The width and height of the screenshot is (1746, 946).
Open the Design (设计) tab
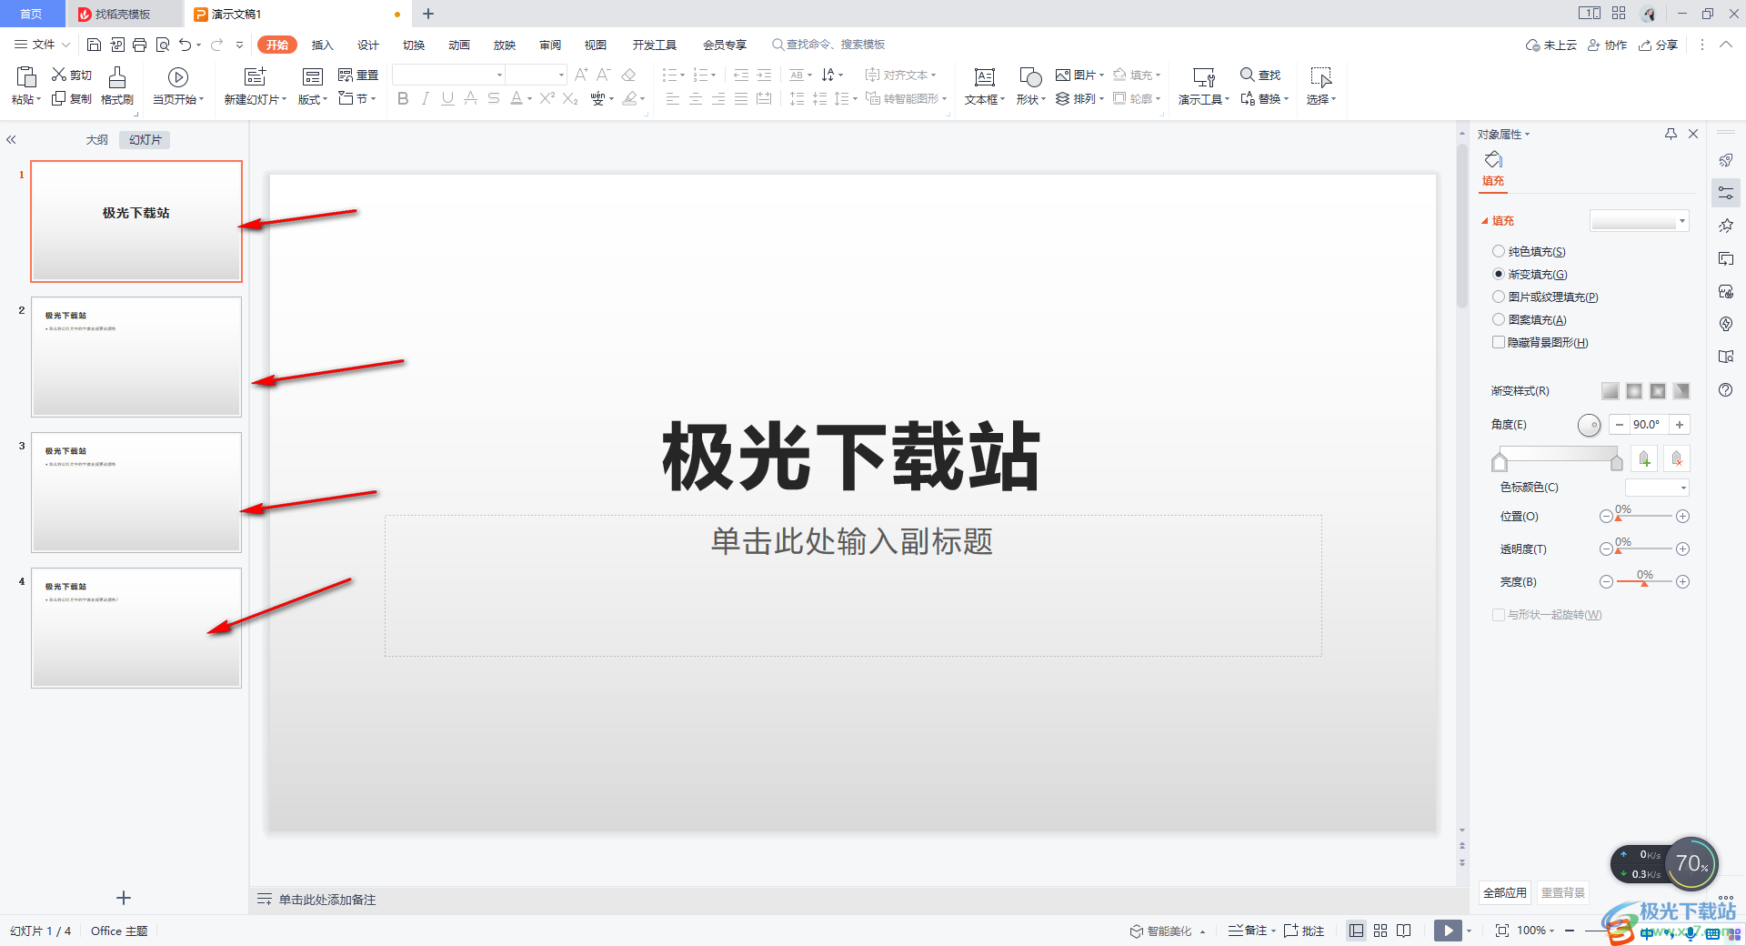368,45
